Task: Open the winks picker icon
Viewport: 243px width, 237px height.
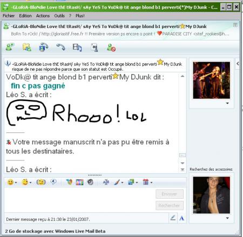Action: 25,182
